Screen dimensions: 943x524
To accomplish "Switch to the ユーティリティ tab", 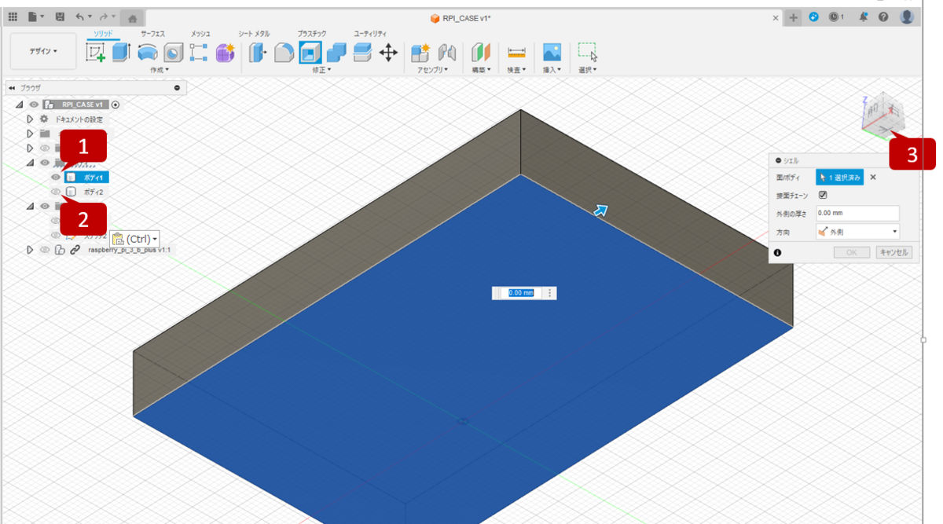I will (x=370, y=34).
